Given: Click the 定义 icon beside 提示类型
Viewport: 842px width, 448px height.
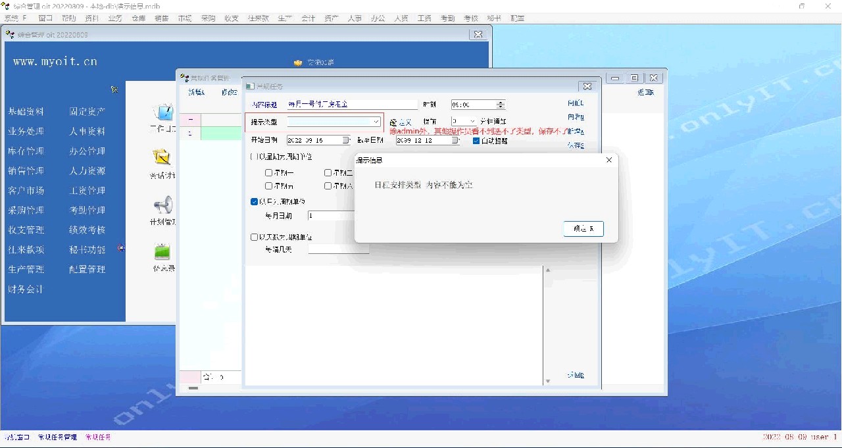Looking at the screenshot, I should 393,122.
